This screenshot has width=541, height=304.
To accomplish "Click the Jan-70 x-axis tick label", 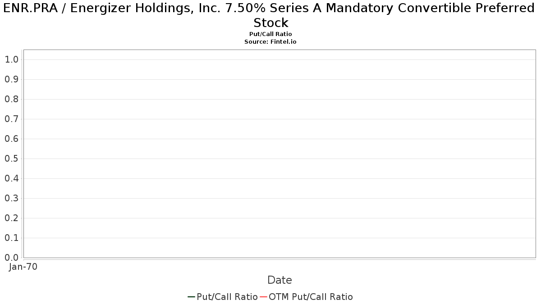I will 23,267.
